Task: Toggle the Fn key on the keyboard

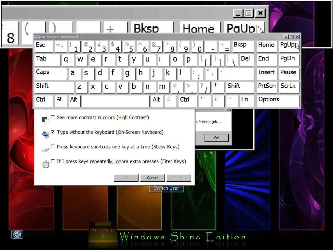Action: [x=246, y=101]
